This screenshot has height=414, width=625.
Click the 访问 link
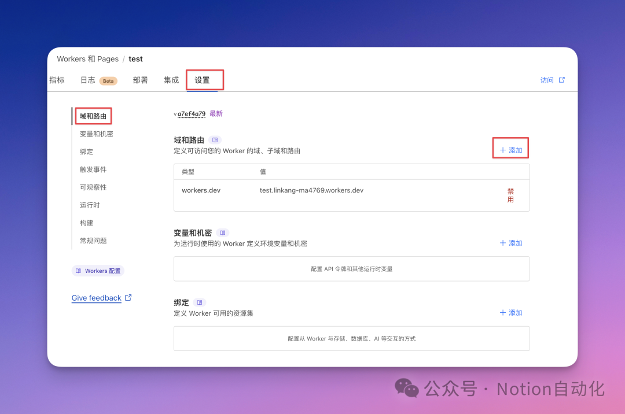pos(547,80)
